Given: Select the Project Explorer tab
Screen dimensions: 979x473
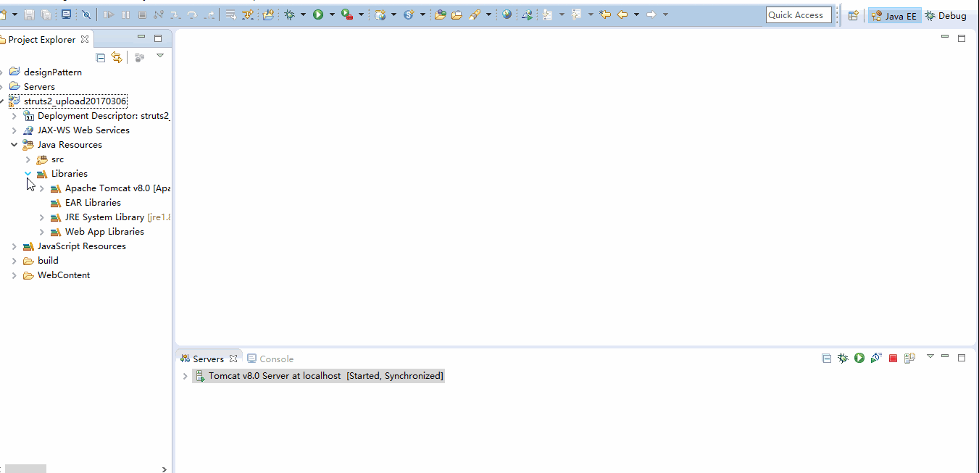Looking at the screenshot, I should tap(42, 39).
